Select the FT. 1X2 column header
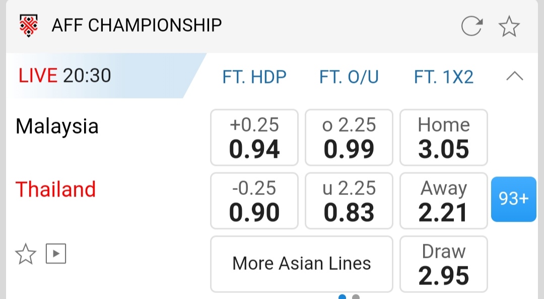Viewport: 544px width, 299px height. pos(443,77)
